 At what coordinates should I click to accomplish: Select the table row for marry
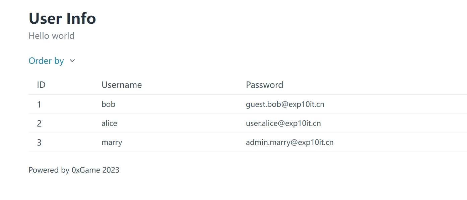click(248, 142)
